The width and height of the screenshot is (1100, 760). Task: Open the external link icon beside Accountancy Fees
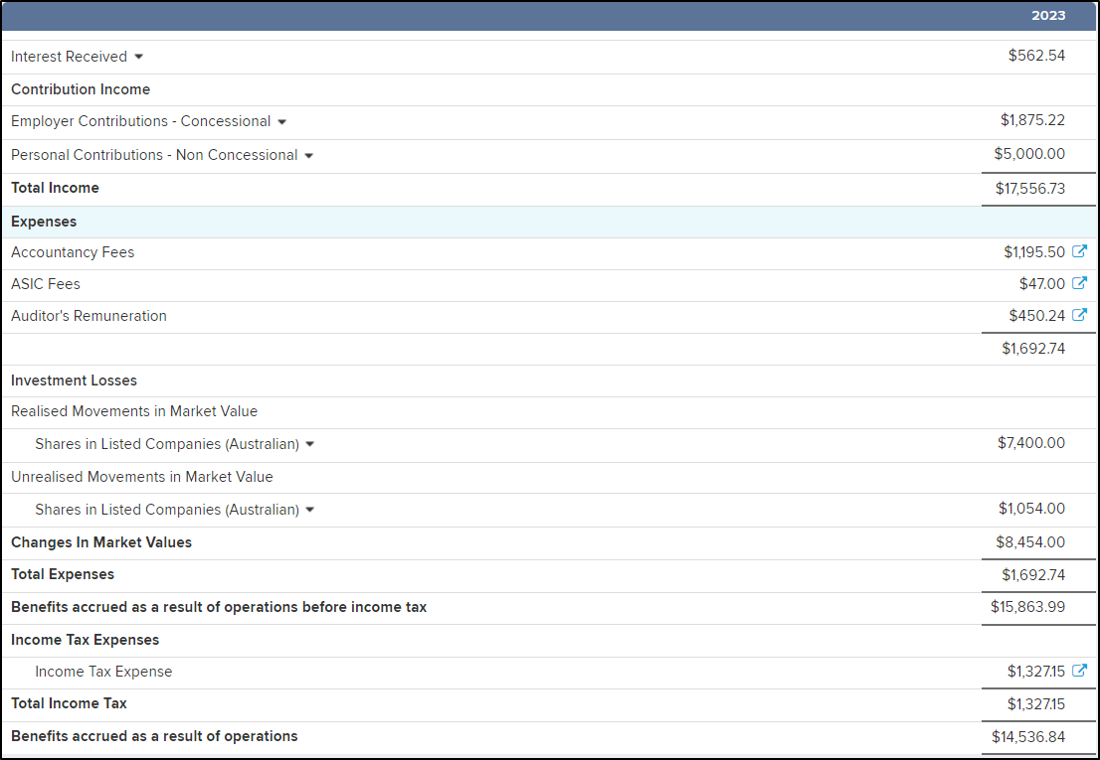click(x=1080, y=251)
